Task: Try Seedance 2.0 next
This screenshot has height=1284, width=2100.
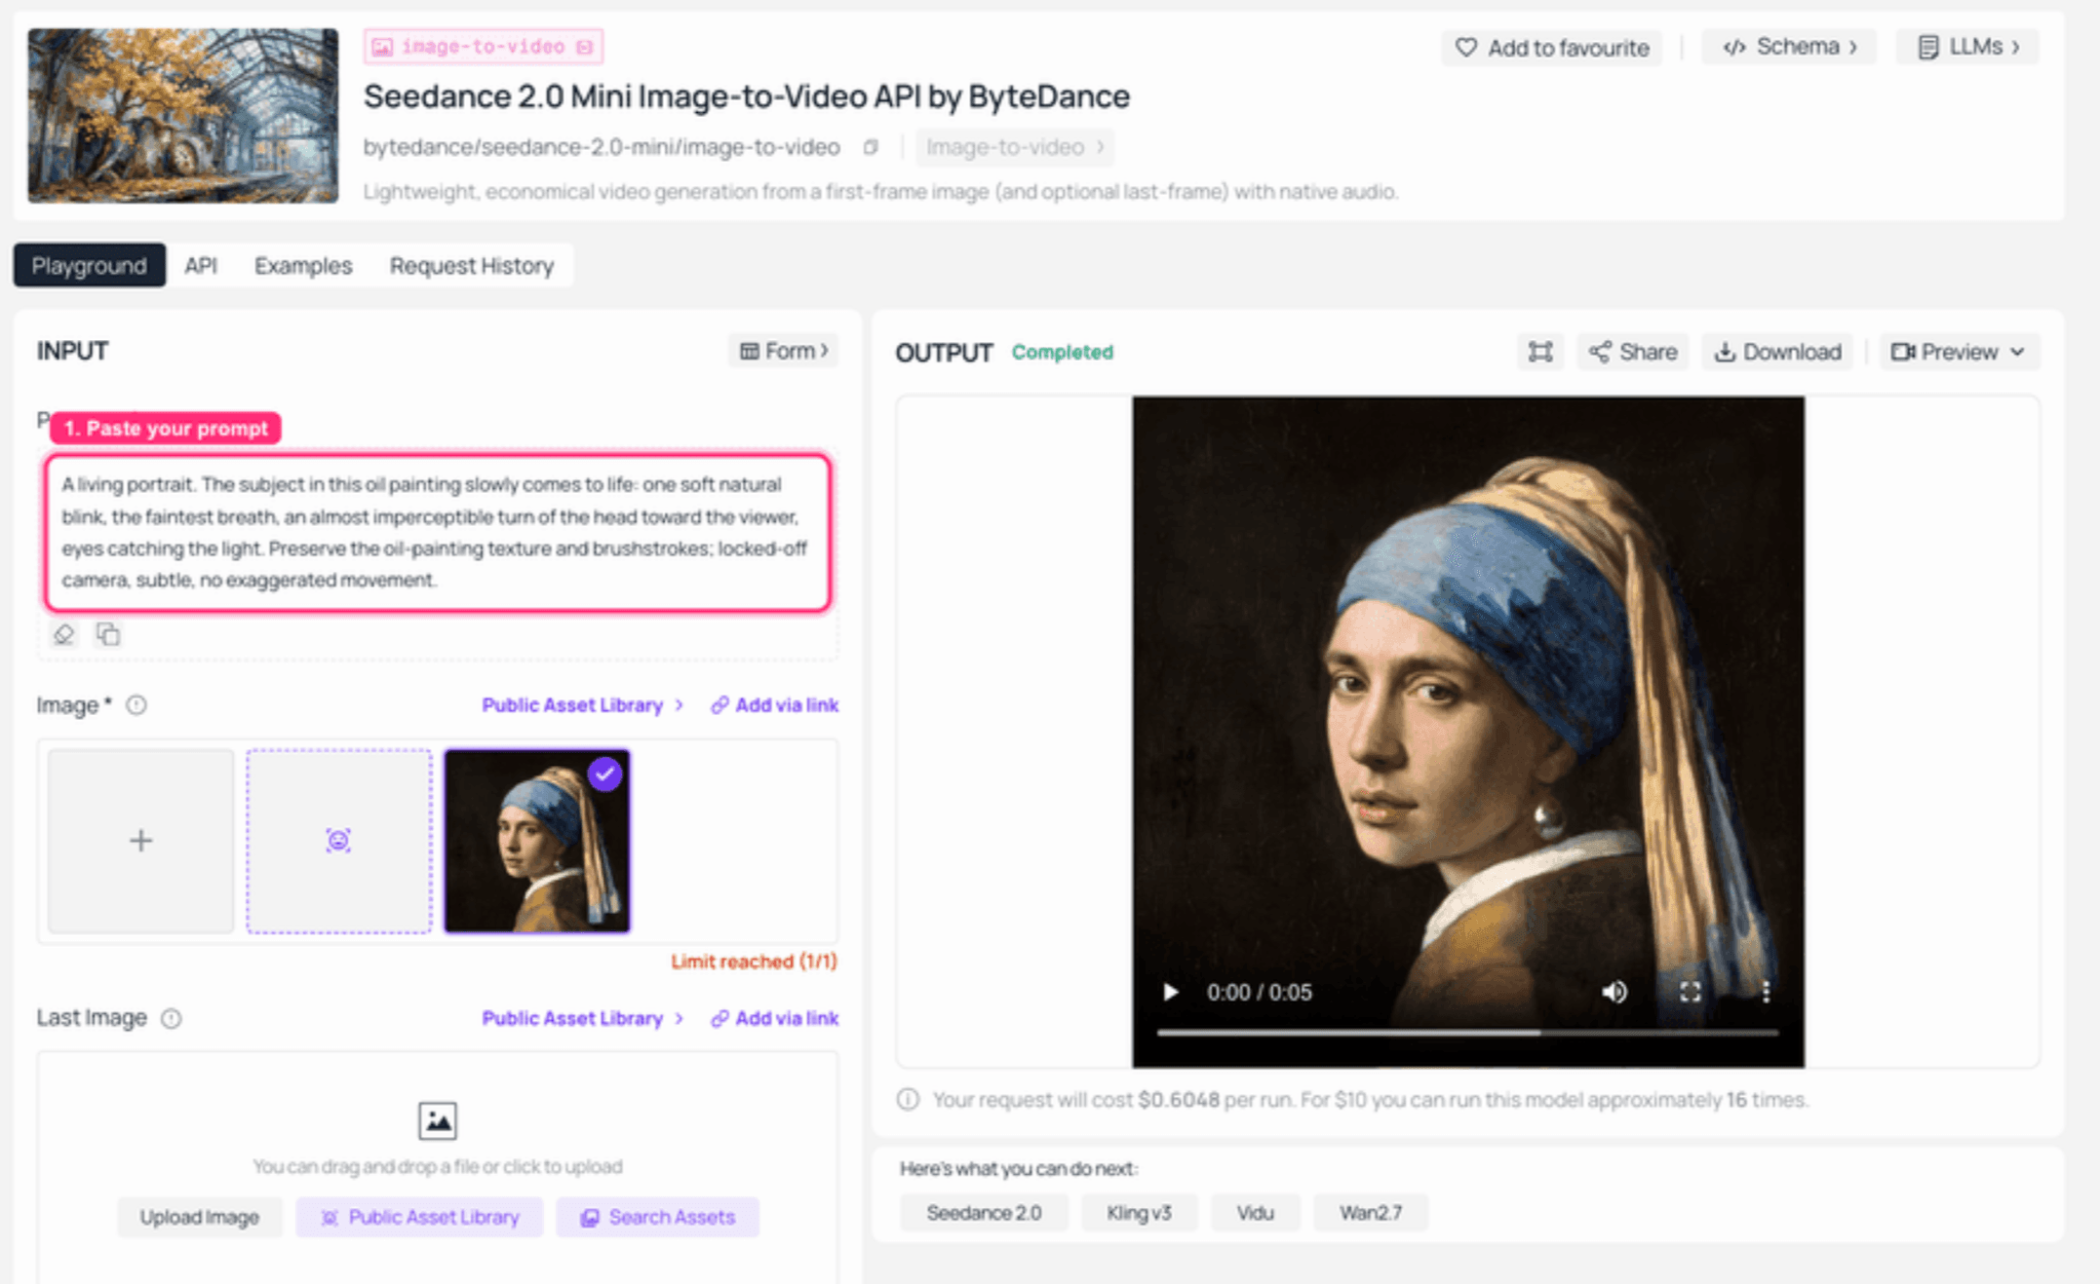Action: pos(984,1213)
